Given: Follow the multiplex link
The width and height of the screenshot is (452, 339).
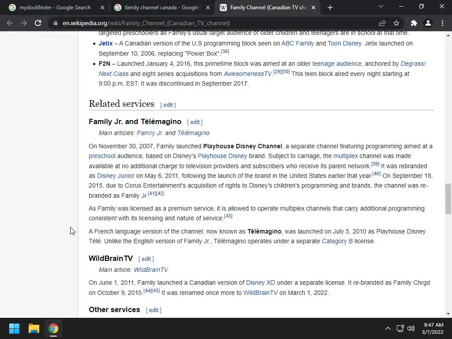Looking at the screenshot, I should tap(346, 156).
